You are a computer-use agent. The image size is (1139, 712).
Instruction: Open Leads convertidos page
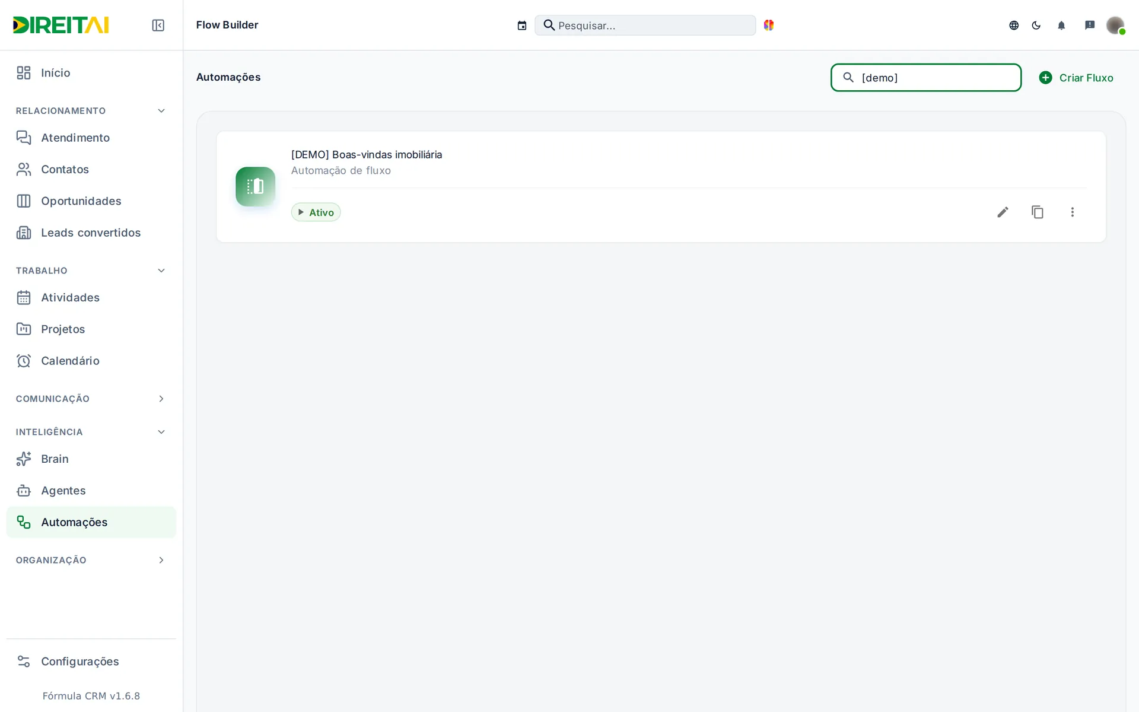click(91, 233)
